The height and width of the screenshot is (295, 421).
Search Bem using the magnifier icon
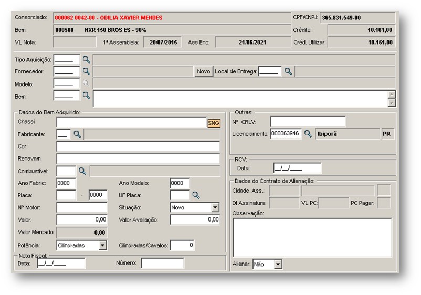pos(86,96)
